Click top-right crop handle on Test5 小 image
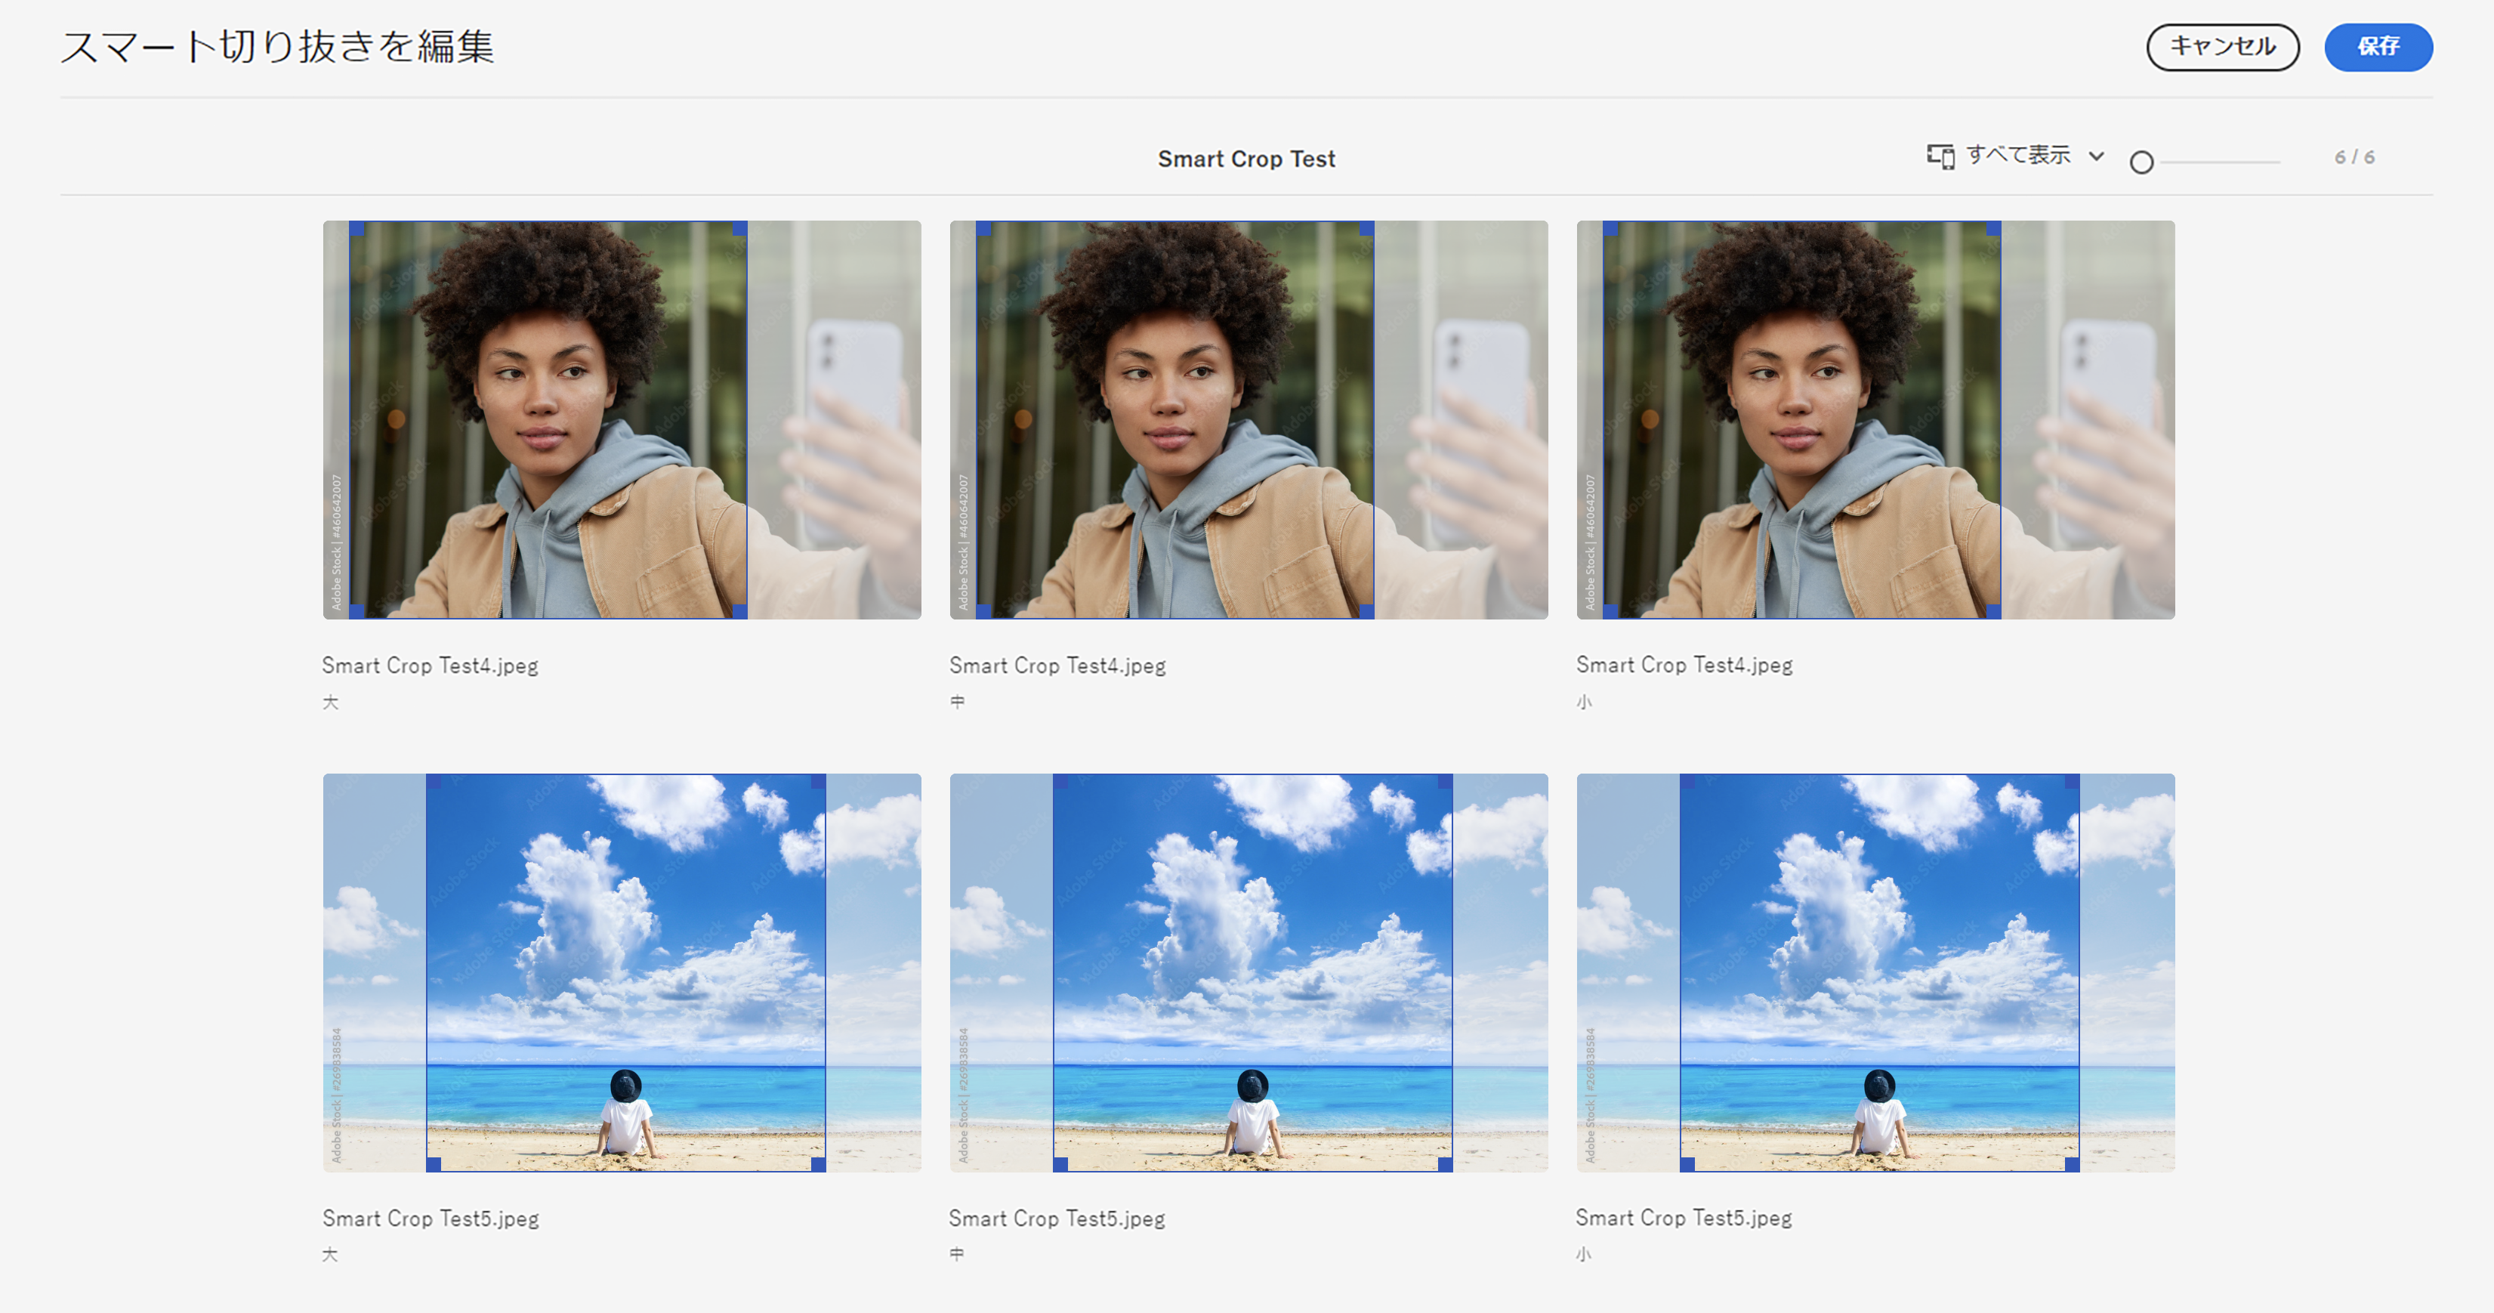This screenshot has width=2494, height=1313. tap(2072, 781)
